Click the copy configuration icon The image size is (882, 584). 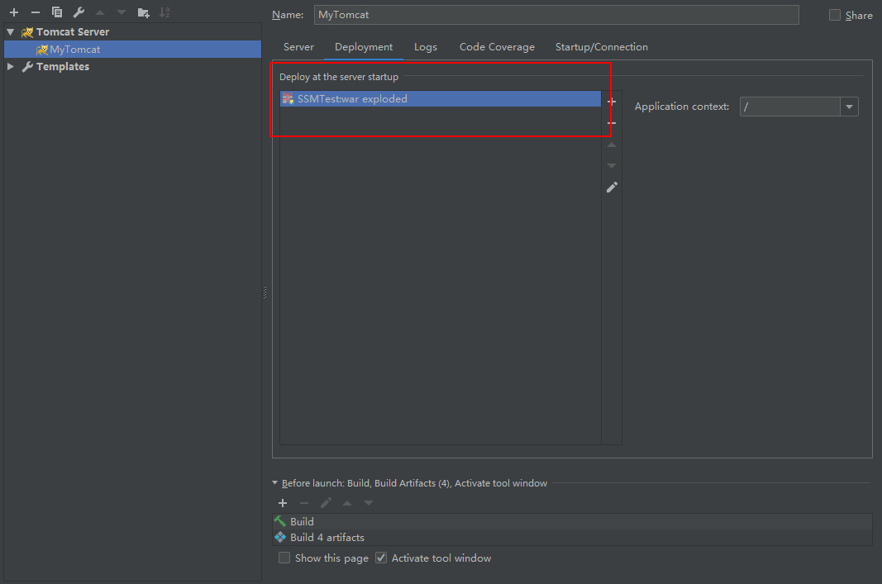[x=57, y=12]
